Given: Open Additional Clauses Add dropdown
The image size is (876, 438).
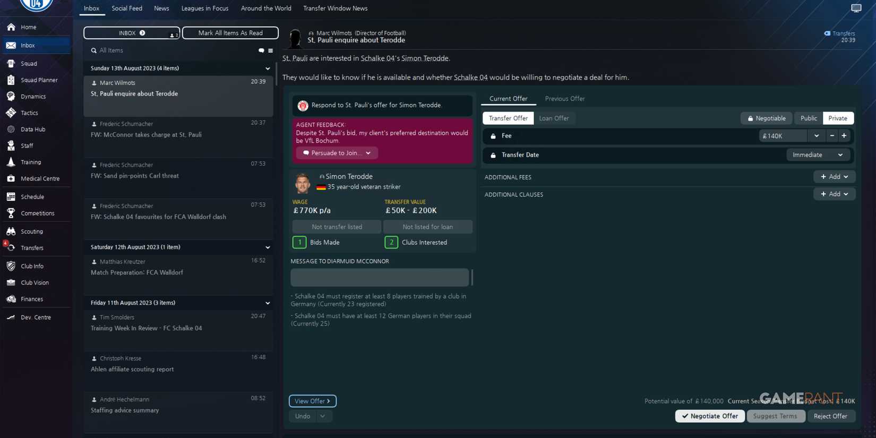Looking at the screenshot, I should click(834, 194).
